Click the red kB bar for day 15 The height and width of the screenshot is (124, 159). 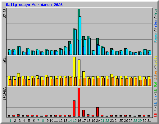(x=74, y=108)
